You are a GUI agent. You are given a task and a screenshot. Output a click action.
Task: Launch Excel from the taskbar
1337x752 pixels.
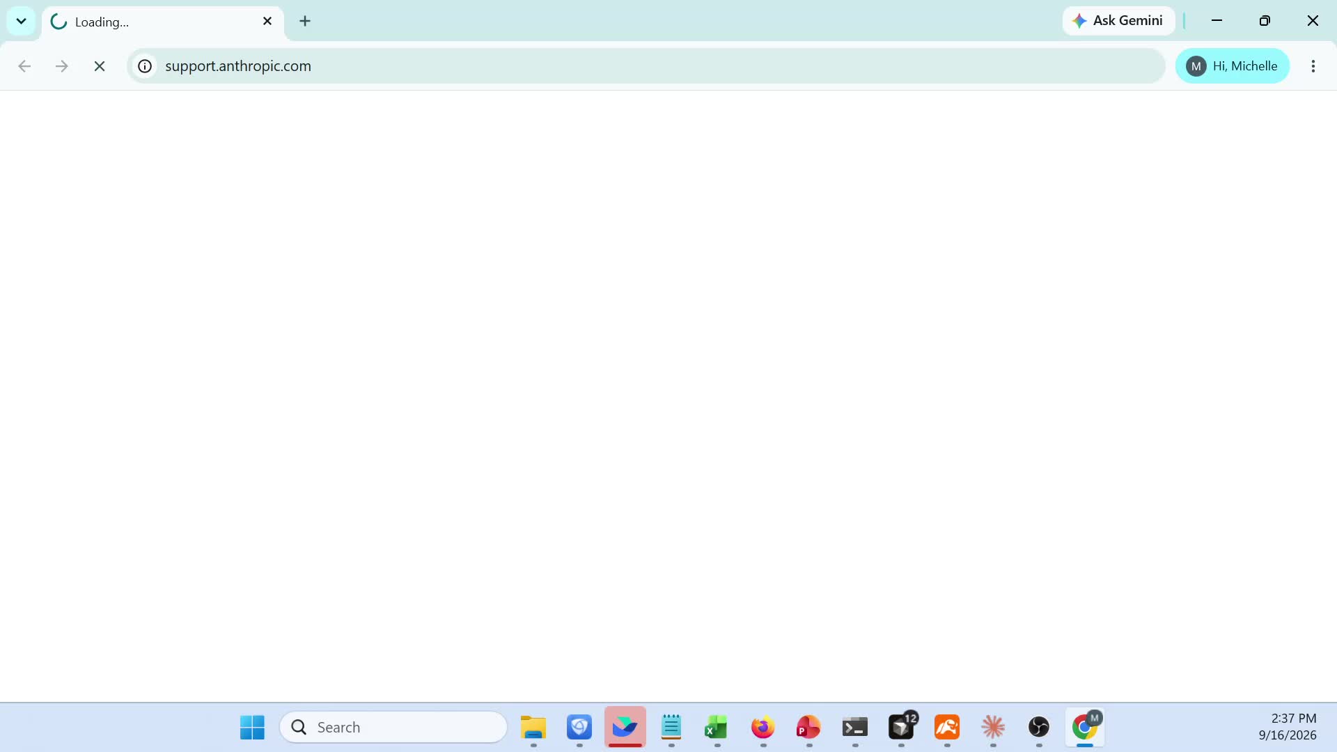coord(717,728)
